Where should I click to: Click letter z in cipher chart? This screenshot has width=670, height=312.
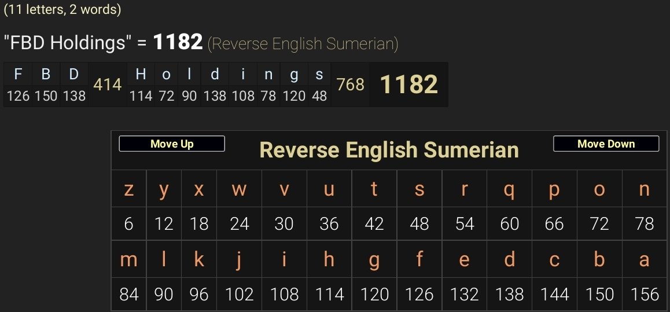pyautogui.click(x=128, y=189)
